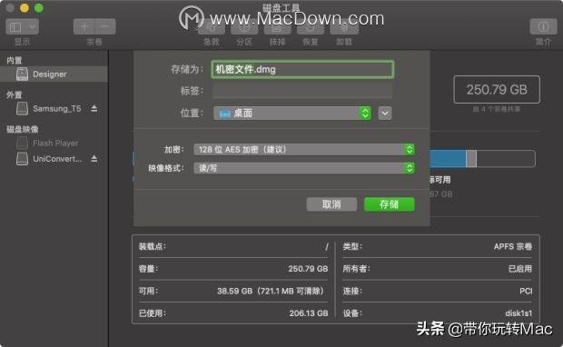This screenshot has width=563, height=347.
Task: Click the Designer disk icon
Action: (22, 74)
